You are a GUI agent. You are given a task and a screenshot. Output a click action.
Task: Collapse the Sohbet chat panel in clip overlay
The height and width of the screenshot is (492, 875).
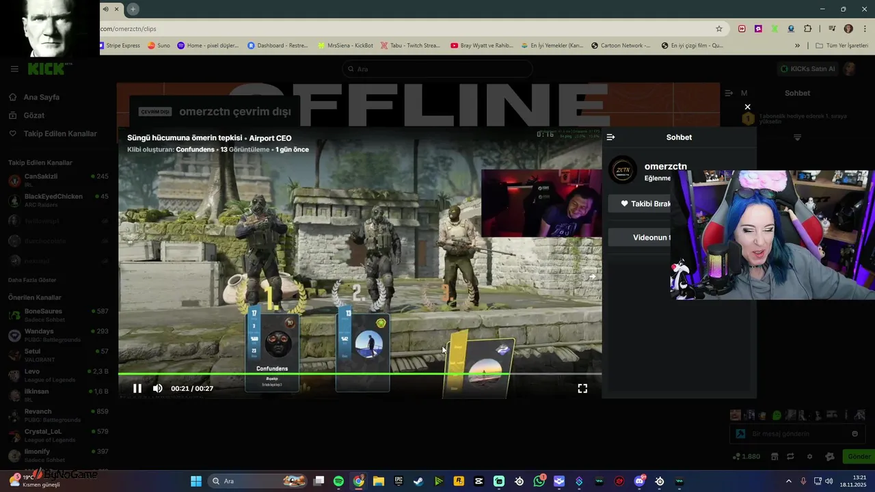(610, 137)
